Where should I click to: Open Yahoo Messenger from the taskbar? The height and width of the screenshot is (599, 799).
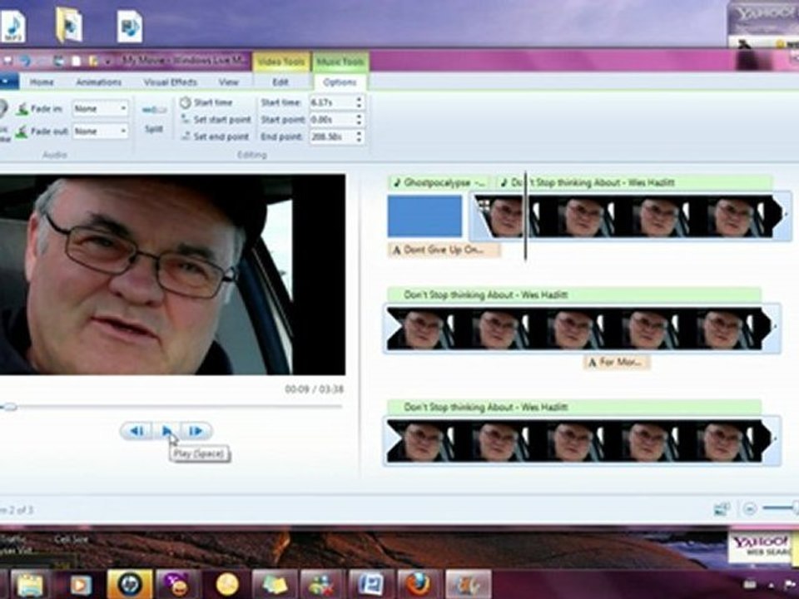pos(178,585)
